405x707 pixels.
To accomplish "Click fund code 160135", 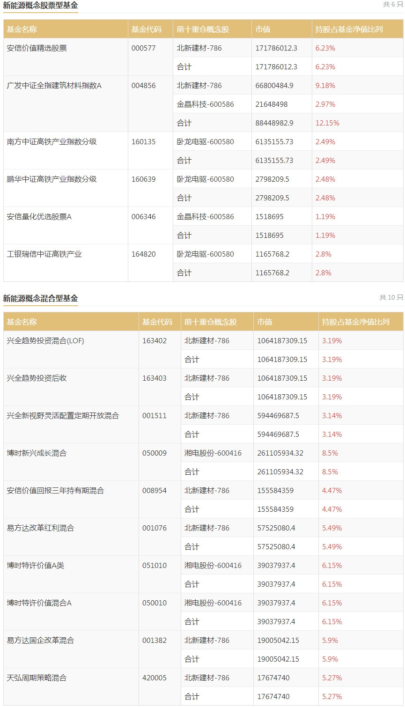I will (143, 141).
